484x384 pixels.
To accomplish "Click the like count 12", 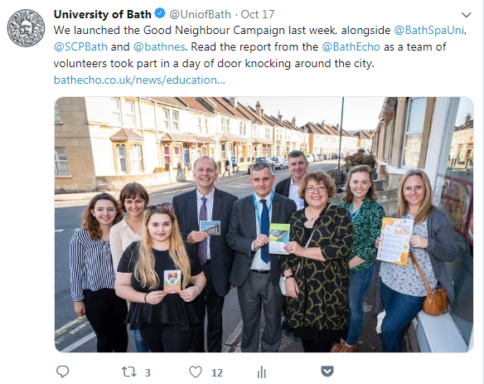I will tap(217, 373).
